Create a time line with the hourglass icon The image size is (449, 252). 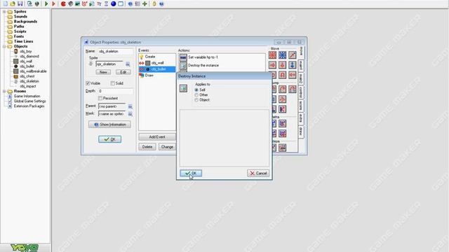coord(106,3)
